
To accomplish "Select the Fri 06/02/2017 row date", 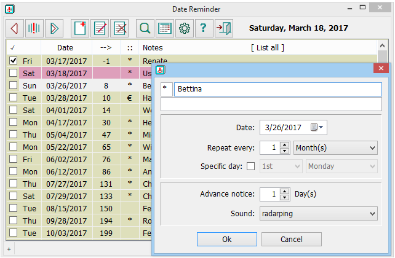I will coord(66,159).
